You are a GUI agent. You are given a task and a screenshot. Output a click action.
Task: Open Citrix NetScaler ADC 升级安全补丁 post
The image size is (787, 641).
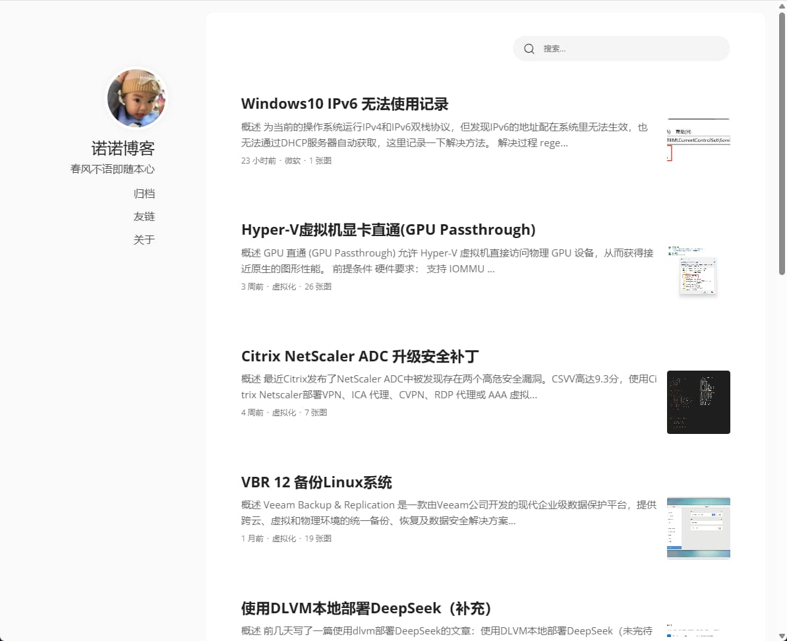[x=361, y=356]
